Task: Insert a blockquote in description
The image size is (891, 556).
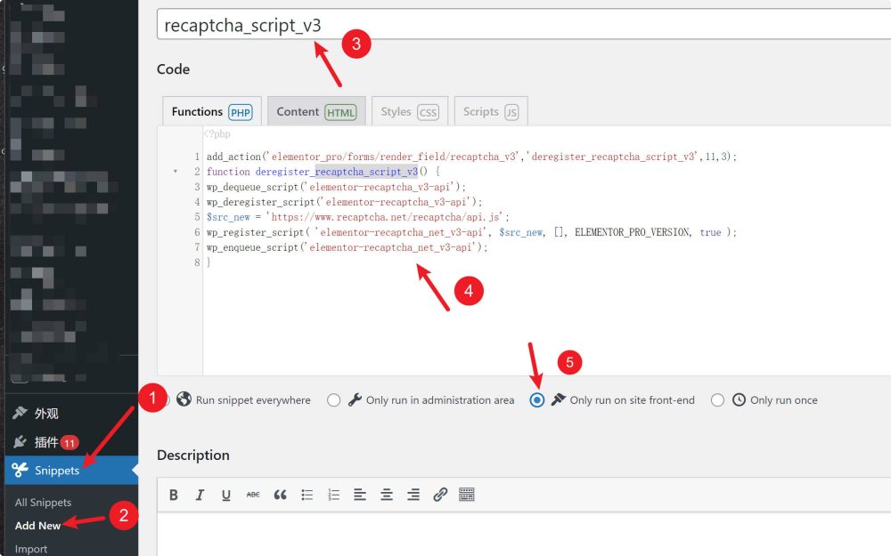Action: pyautogui.click(x=280, y=495)
